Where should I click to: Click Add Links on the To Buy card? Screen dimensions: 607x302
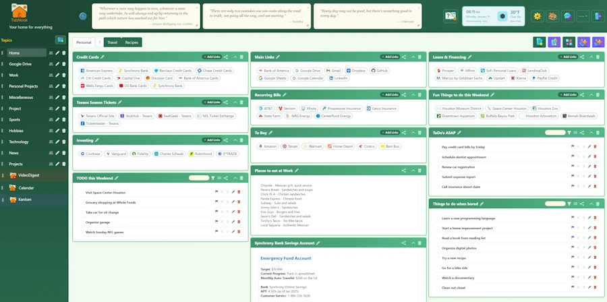tap(390, 133)
